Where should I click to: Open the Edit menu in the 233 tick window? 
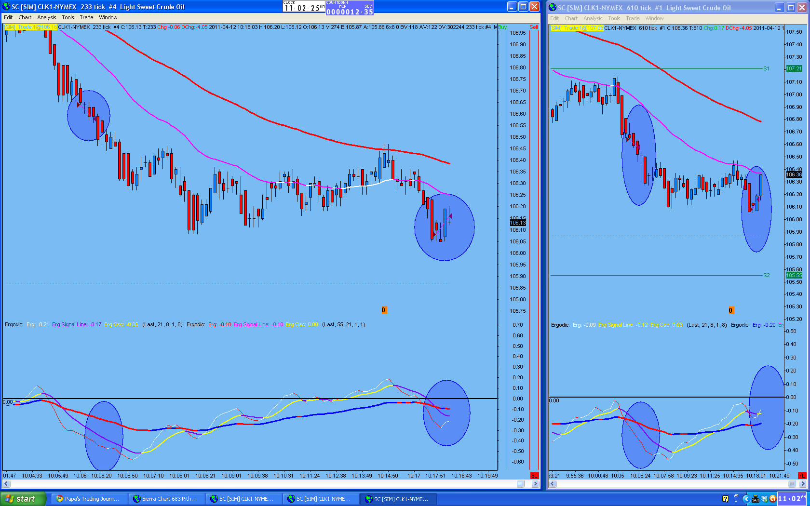8,17
